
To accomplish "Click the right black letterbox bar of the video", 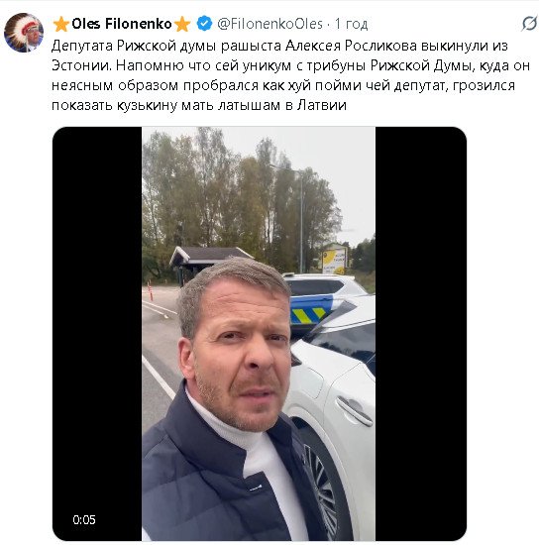I will (x=421, y=334).
